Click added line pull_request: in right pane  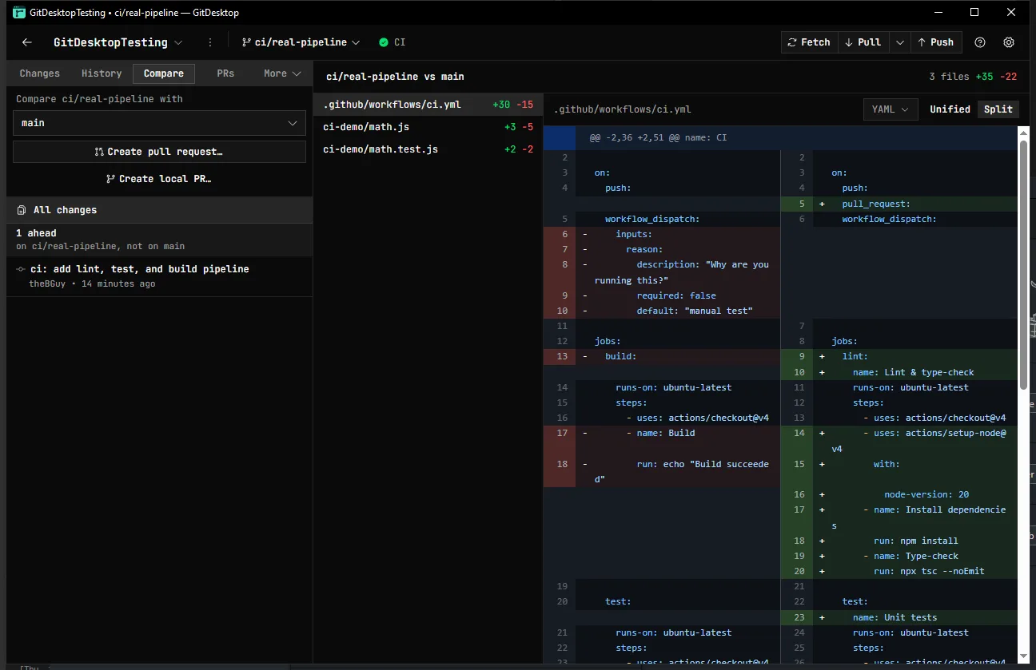coord(899,204)
